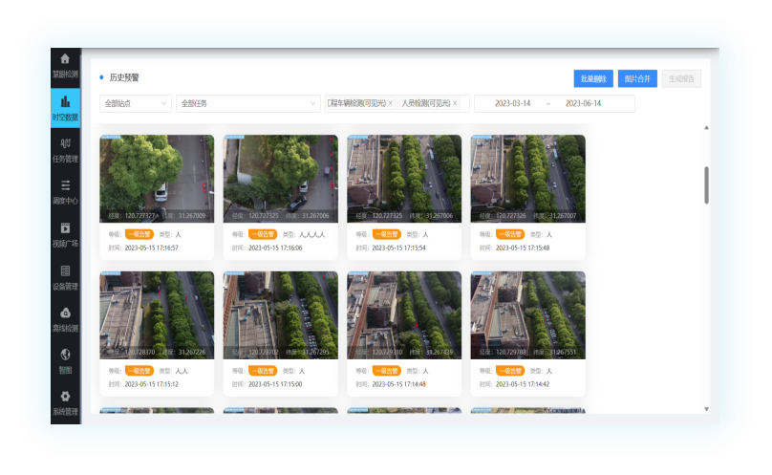The width and height of the screenshot is (772, 475).
Task: Open 系统管理 gear icon
Action: [65, 397]
